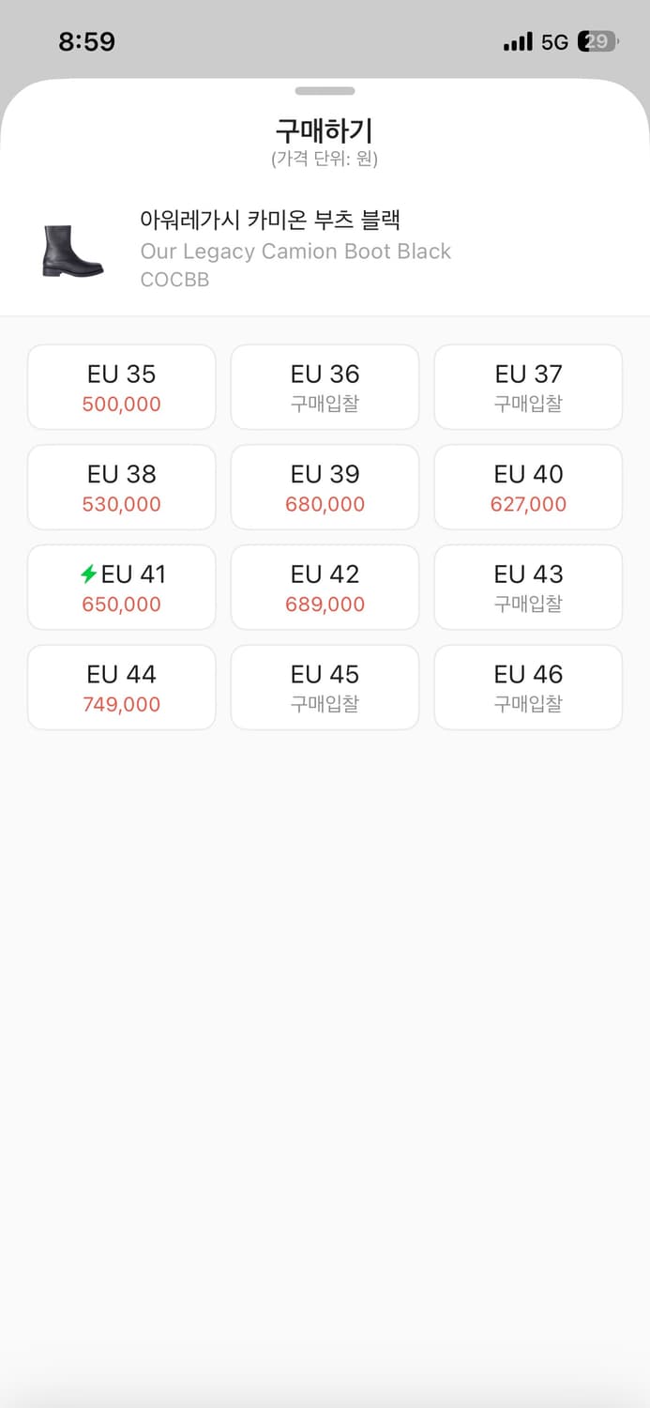The image size is (650, 1408).
Task: Choose EU 37 purchase bid
Action: pyautogui.click(x=528, y=388)
